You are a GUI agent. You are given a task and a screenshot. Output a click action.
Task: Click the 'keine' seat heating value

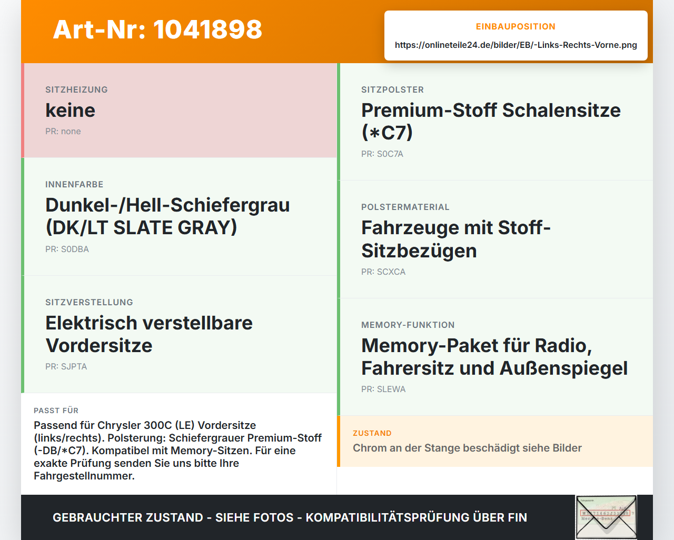pyautogui.click(x=70, y=110)
